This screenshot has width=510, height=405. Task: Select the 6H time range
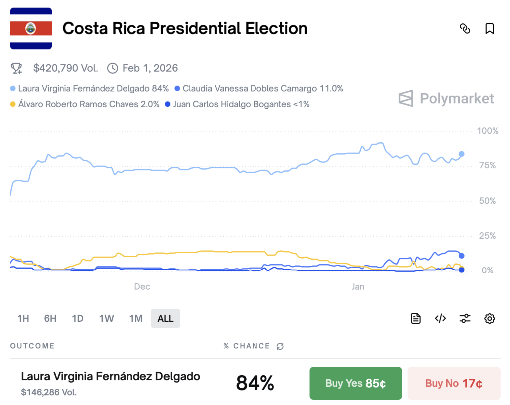[x=50, y=319]
